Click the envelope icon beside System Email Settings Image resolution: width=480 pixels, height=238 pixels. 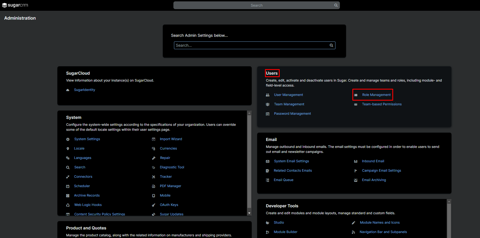267,161
